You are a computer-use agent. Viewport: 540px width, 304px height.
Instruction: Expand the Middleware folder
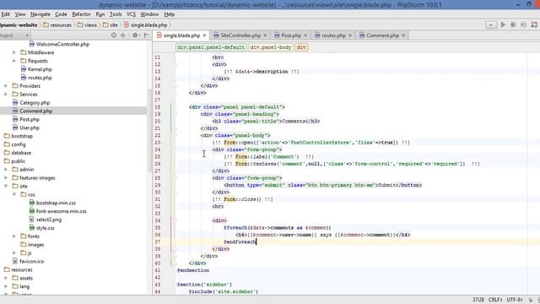pos(14,52)
